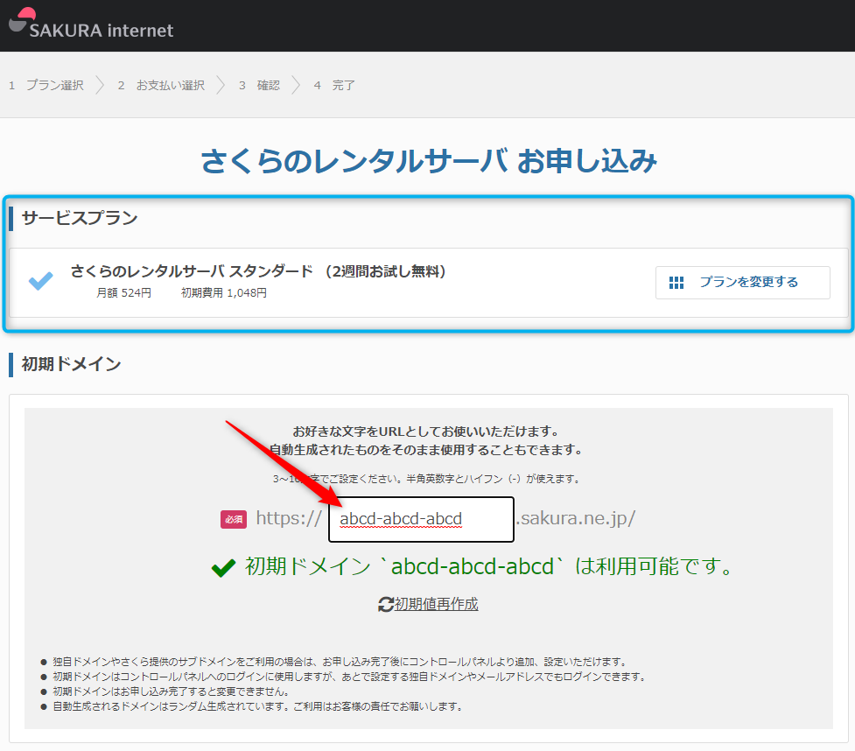
Task: Select step 2 お支払い選択
Action: pos(161,85)
